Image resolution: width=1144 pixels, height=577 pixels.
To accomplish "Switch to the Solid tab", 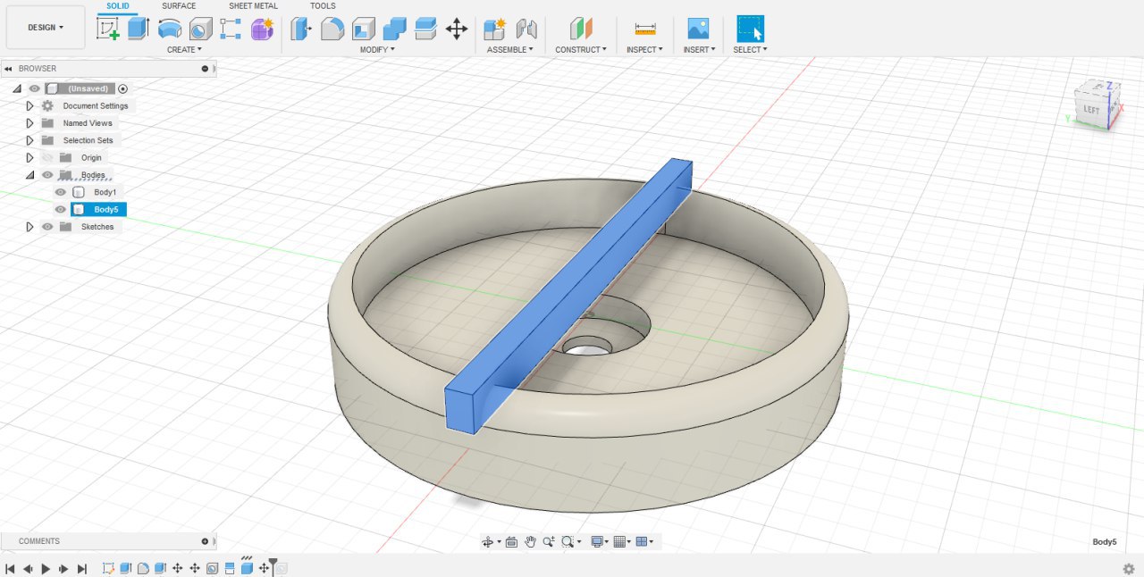I will [x=117, y=6].
